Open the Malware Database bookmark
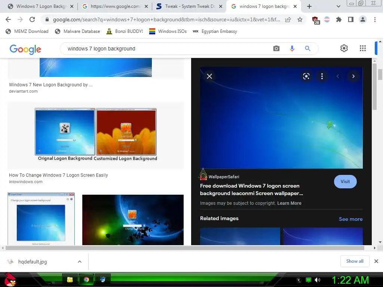This screenshot has width=383, height=287. tap(77, 31)
